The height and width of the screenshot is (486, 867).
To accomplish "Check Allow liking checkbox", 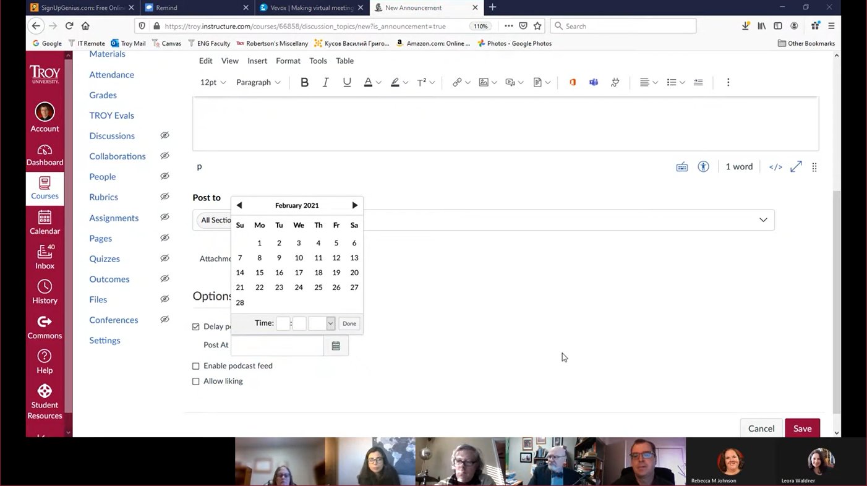I will pyautogui.click(x=196, y=382).
